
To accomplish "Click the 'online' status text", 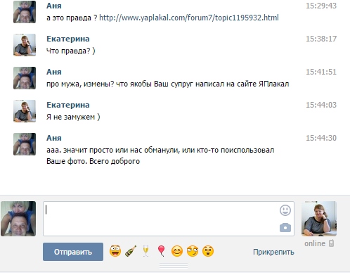I will [x=315, y=243].
